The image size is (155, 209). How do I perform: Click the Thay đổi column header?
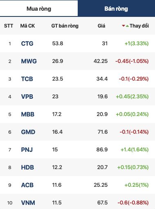[x=139, y=26]
